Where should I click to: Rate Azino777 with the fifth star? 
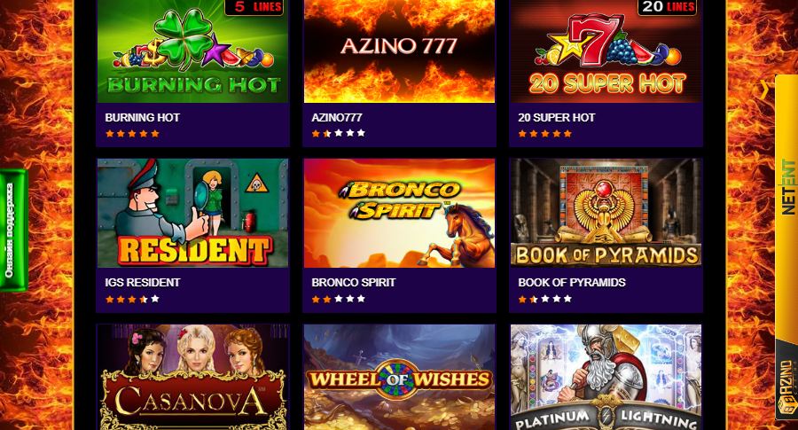[x=361, y=133]
